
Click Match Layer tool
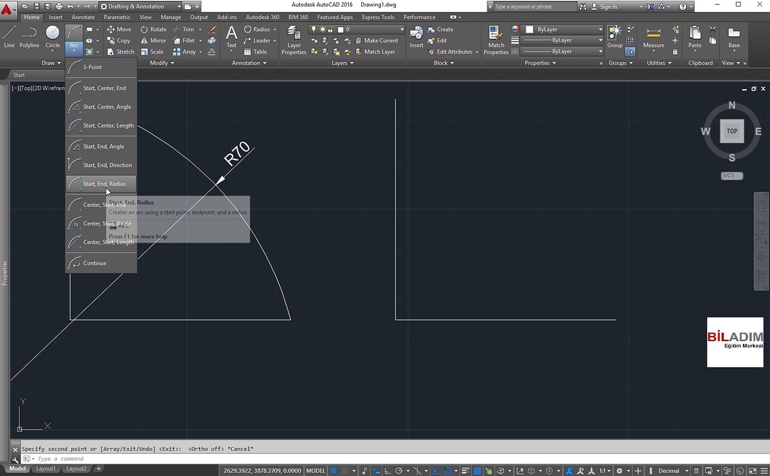[x=374, y=52]
